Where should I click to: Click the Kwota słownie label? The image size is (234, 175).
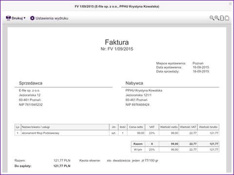coord(90,160)
